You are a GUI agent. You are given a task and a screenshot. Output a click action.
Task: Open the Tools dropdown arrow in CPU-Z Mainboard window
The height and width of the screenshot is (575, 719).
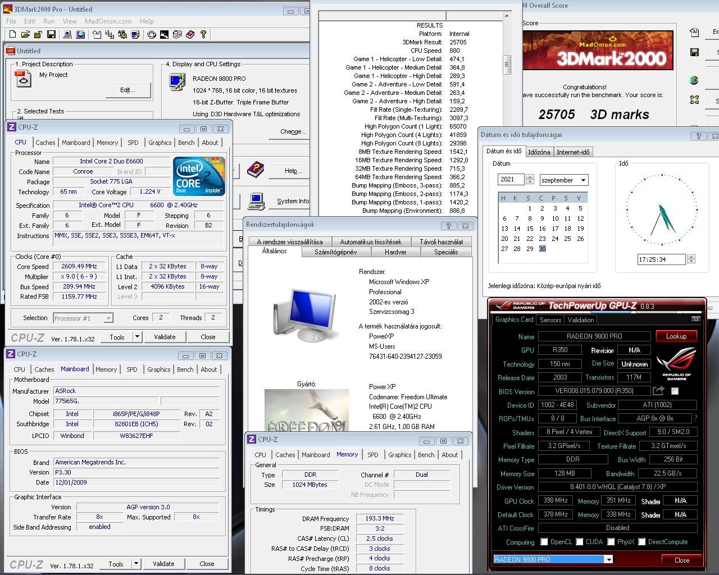pos(136,563)
